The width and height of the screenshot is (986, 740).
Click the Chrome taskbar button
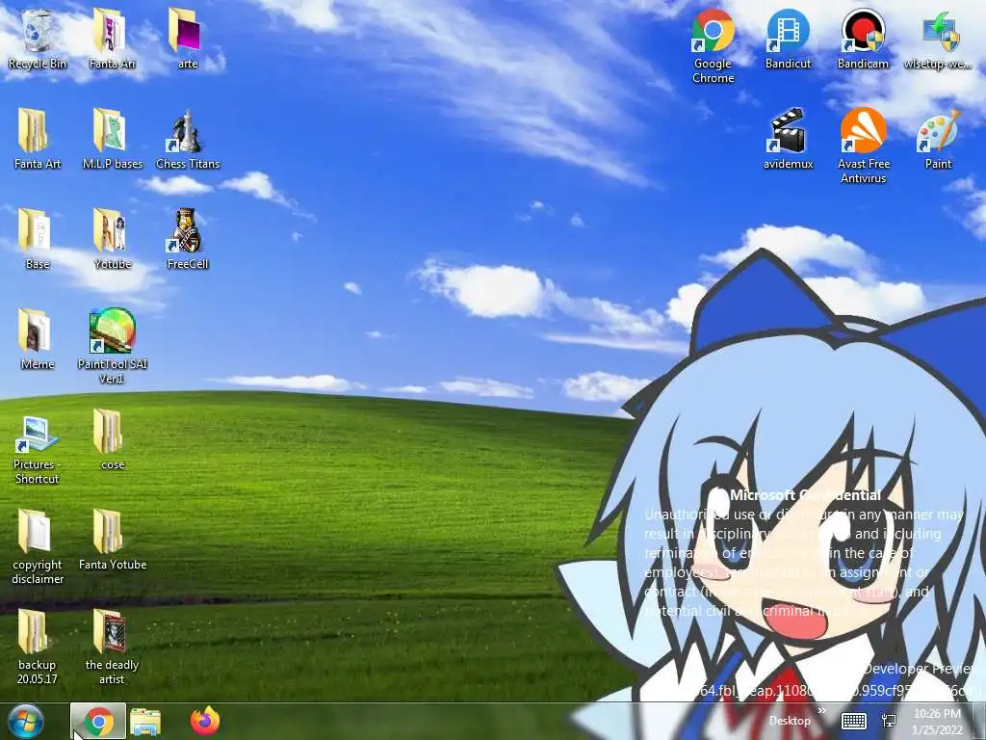[x=98, y=721]
